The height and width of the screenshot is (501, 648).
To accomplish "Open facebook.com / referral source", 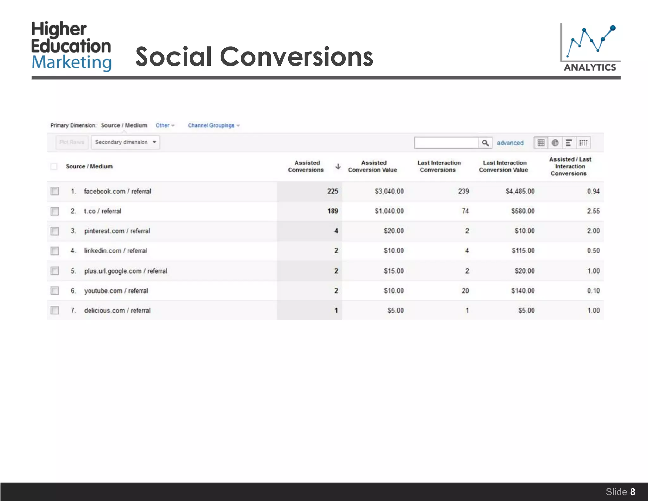I will tap(118, 191).
